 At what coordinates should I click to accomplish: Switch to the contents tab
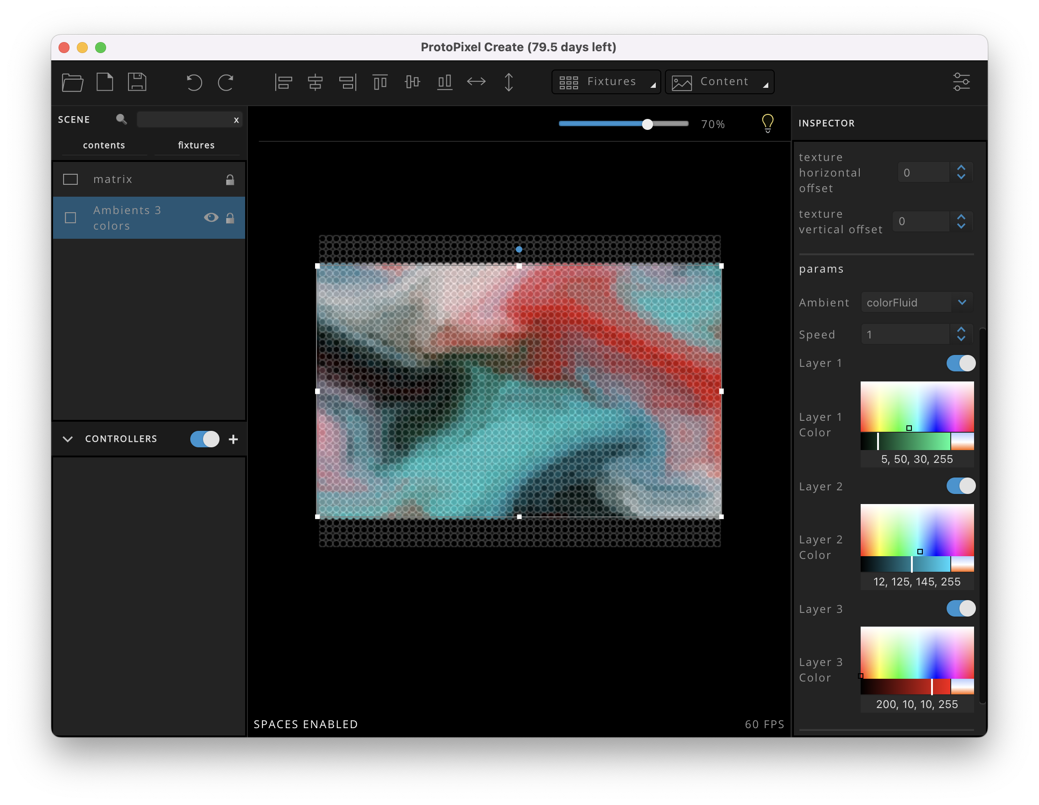[104, 145]
